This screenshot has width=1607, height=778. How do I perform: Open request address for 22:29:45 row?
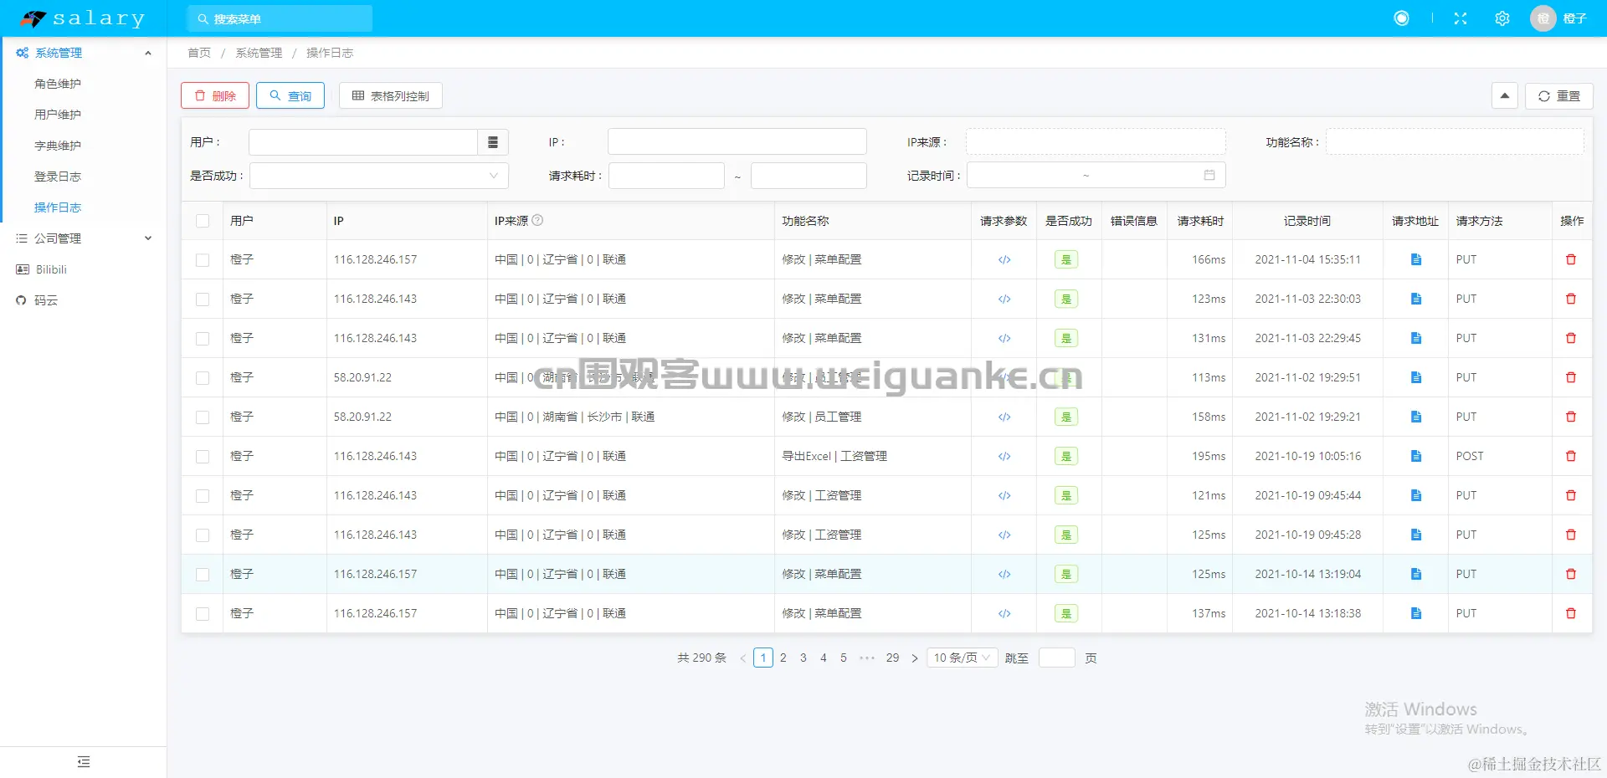[1416, 338]
